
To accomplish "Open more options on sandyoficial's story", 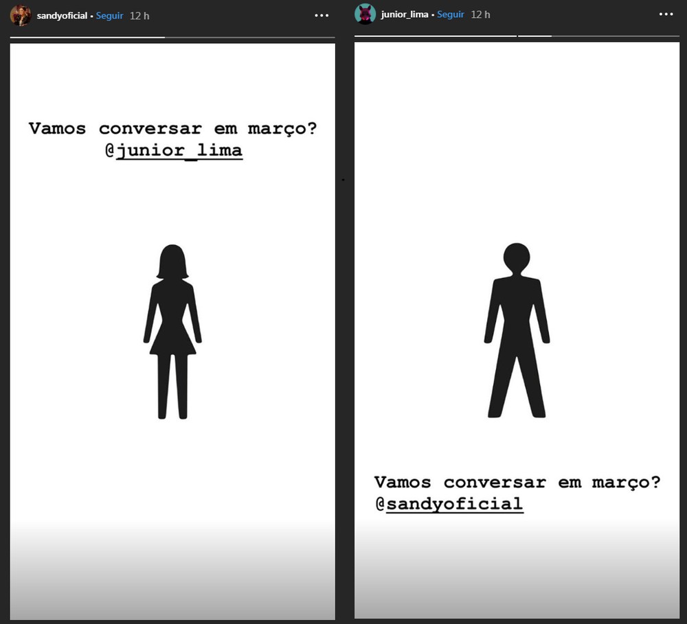I will [322, 15].
